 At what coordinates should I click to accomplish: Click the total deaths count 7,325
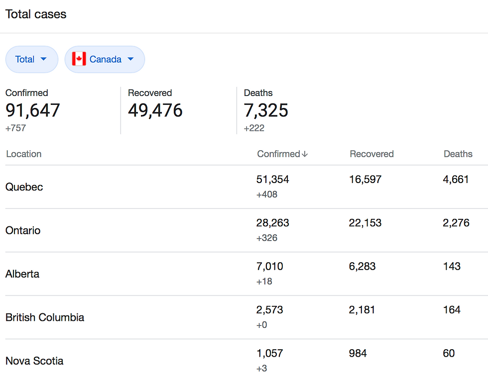[x=266, y=110]
